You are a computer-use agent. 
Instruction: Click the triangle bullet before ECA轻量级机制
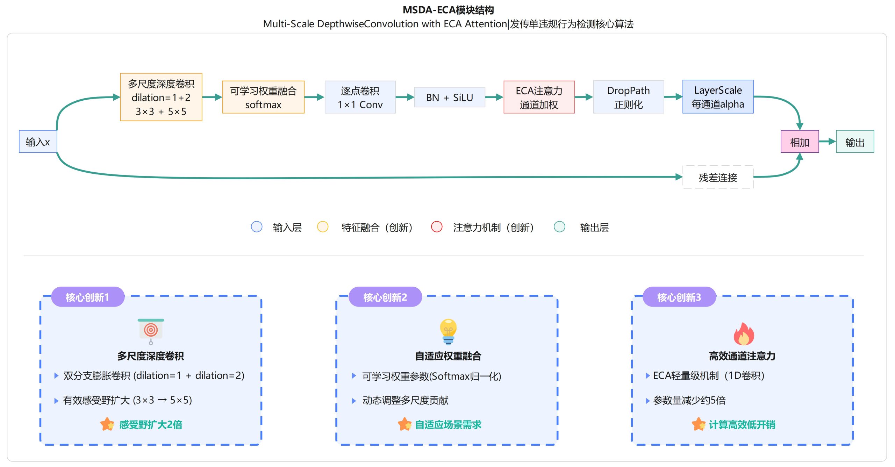tap(647, 376)
